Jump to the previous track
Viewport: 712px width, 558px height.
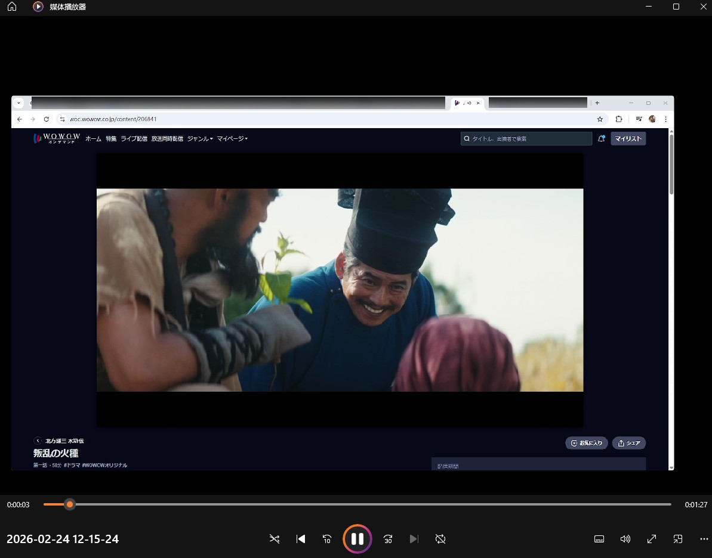[x=301, y=539]
